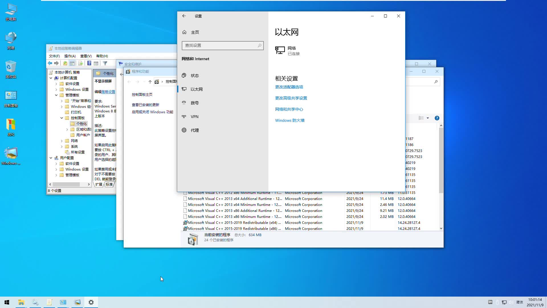Collapse the 控制面板 folder in policy tree
This screenshot has height=308, width=547.
62,118
